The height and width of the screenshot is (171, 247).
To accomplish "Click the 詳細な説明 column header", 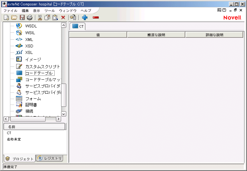I will pyautogui.click(x=214, y=35).
